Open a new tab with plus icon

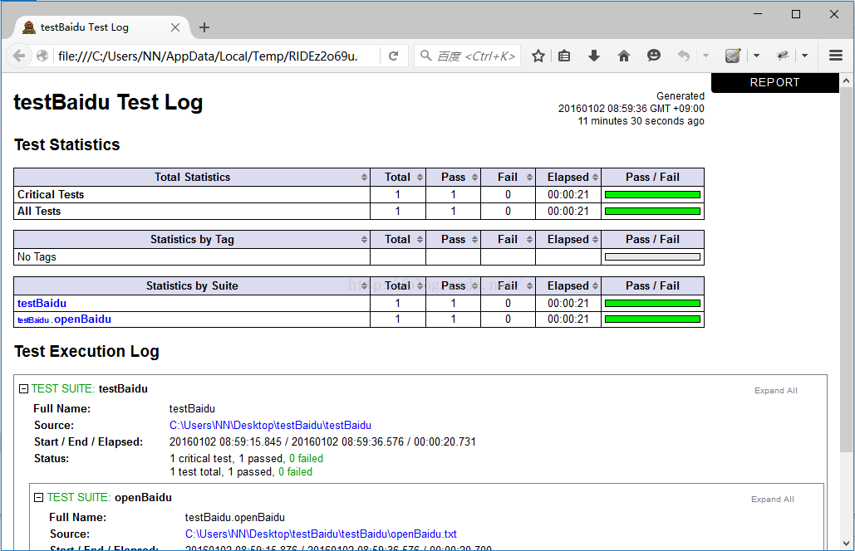[204, 27]
